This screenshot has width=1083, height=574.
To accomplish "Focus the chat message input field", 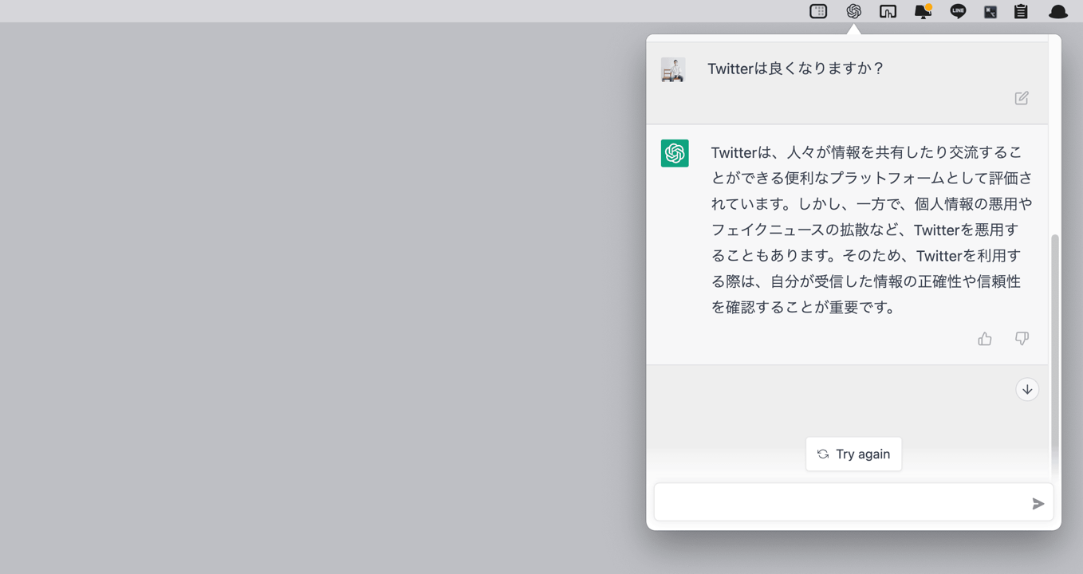I will (x=853, y=502).
